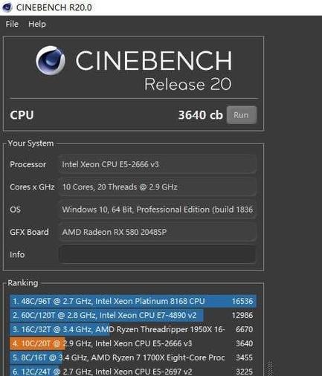This screenshot has height=376, width=322.
Task: Click the empty Info text field
Action: pyautogui.click(x=158, y=254)
